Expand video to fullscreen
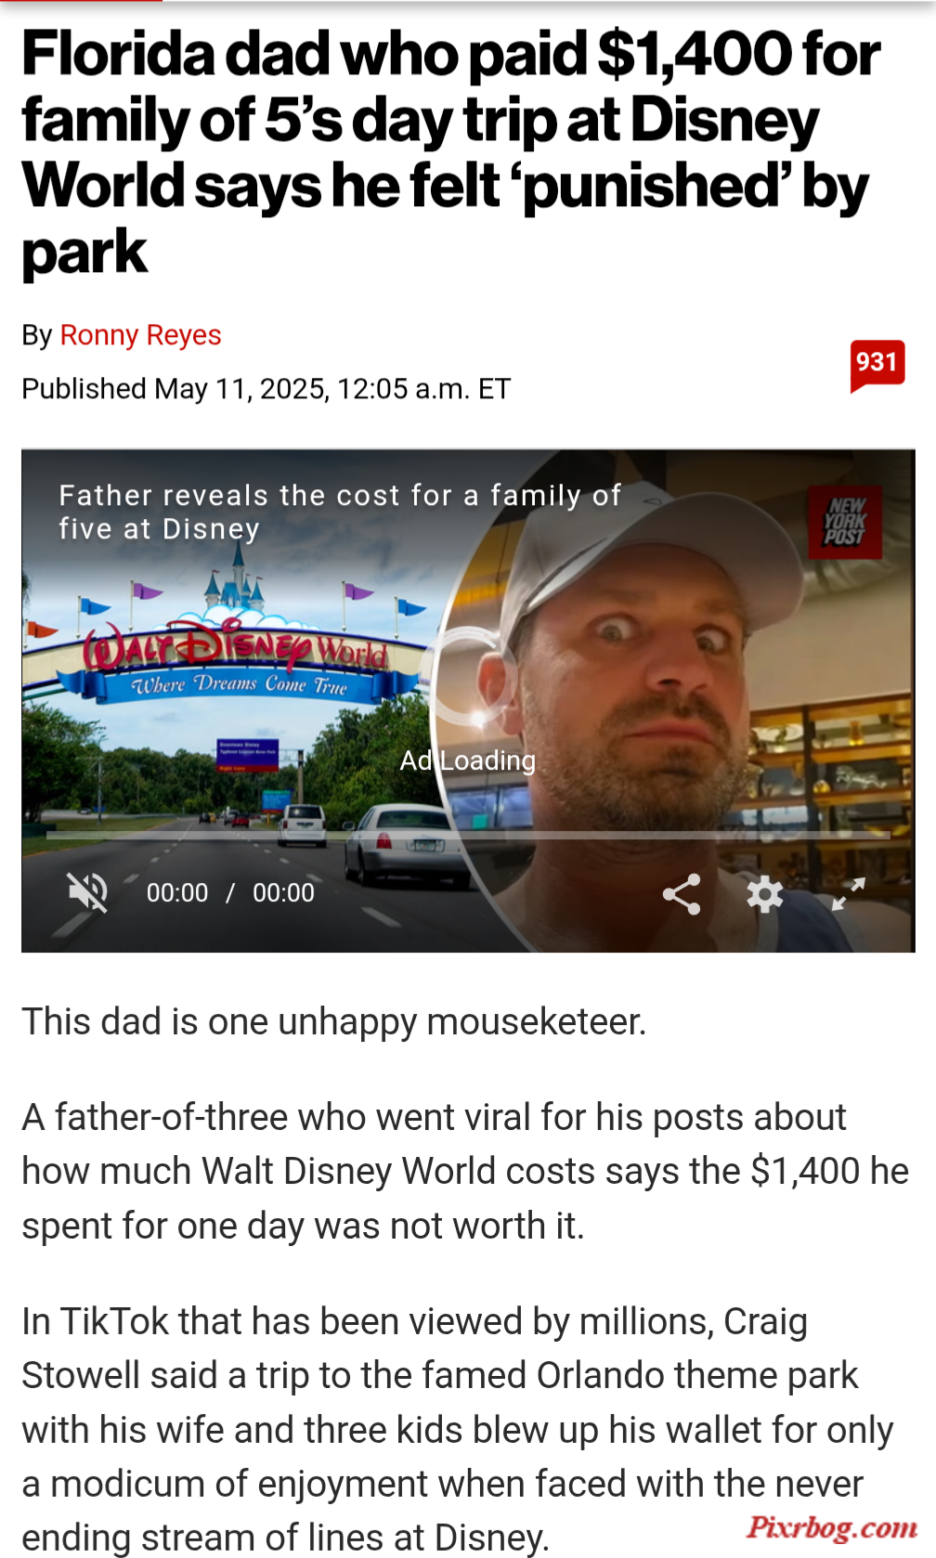The image size is (936, 1558). pyautogui.click(x=848, y=894)
